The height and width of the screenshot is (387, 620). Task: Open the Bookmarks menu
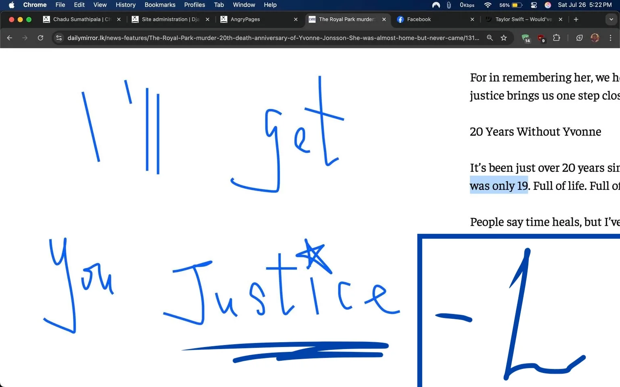(160, 5)
